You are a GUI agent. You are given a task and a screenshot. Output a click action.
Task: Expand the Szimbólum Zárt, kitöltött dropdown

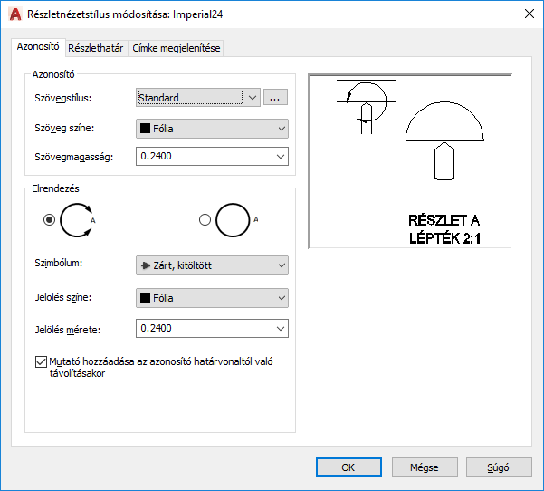(x=212, y=265)
